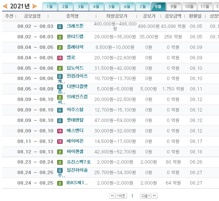
Task: Open the 크래프톤 stock link
Action: [x=75, y=26]
